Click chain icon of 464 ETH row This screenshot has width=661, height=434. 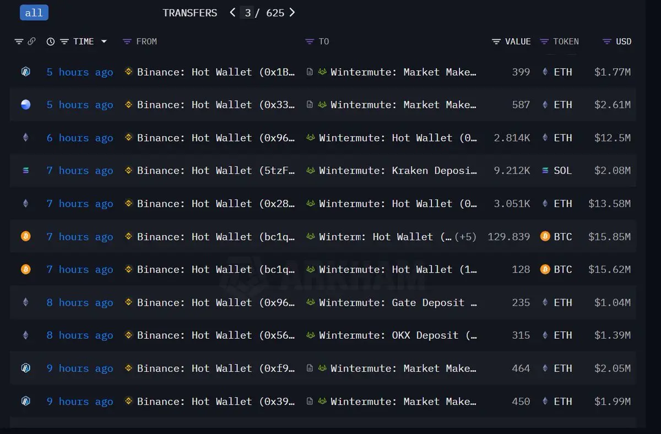click(x=25, y=368)
